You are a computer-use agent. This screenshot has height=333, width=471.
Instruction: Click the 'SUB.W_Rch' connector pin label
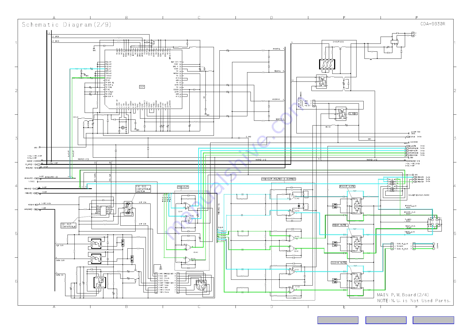(402, 249)
